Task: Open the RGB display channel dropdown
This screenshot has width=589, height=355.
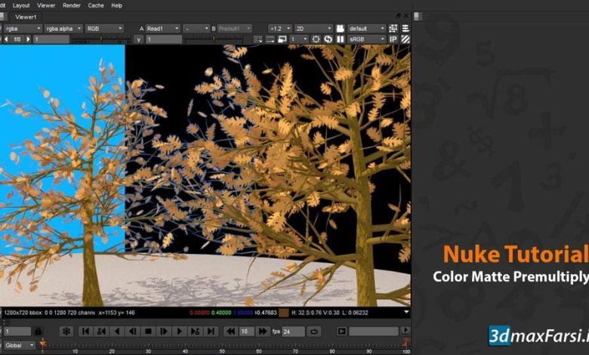Action: [104, 29]
